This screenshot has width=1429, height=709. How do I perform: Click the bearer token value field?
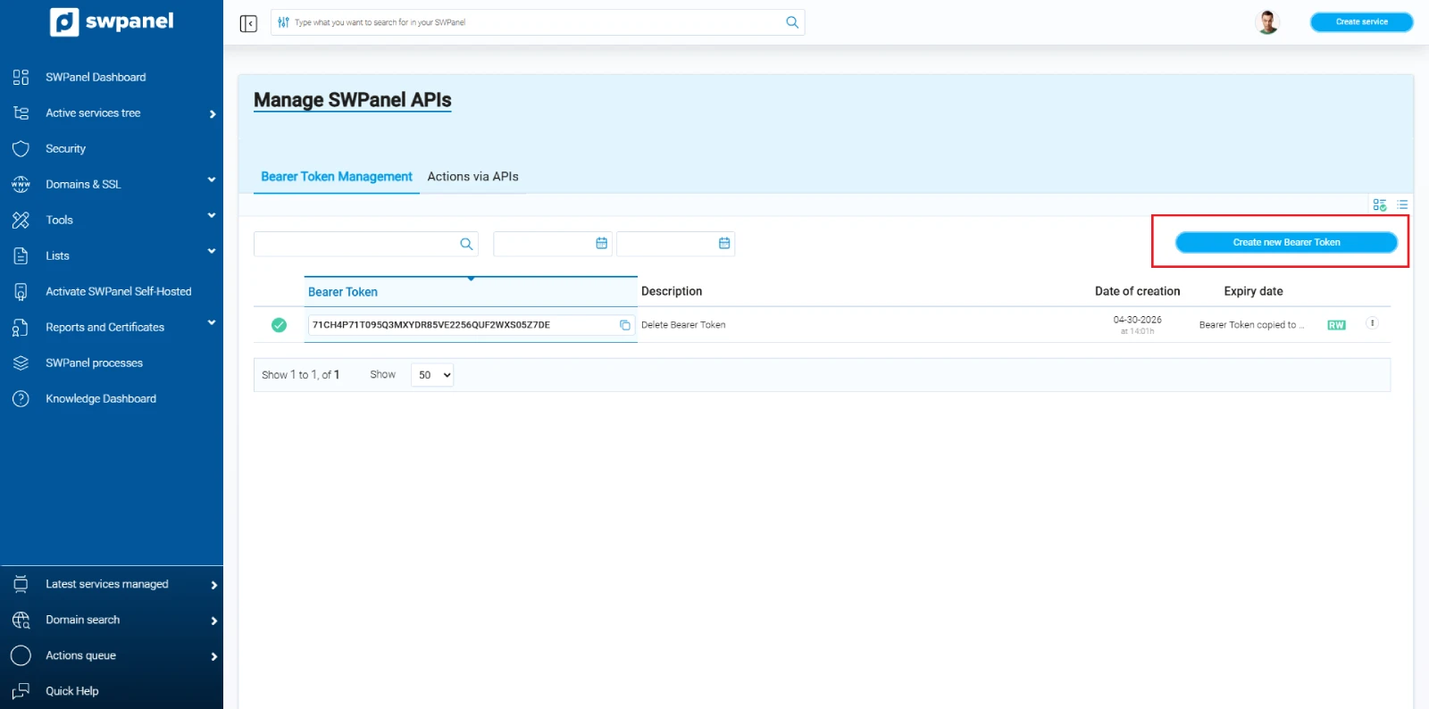(472, 325)
